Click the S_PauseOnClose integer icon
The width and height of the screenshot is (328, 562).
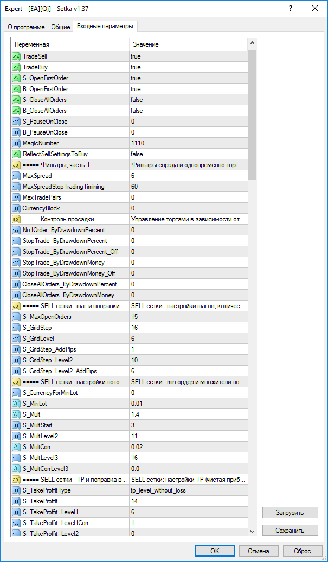pyautogui.click(x=16, y=122)
